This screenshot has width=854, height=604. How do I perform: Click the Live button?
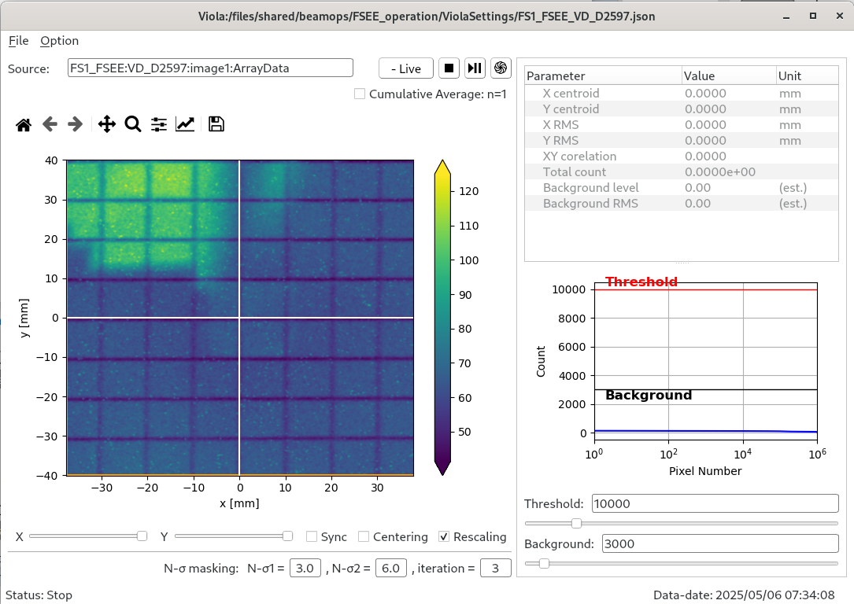(x=405, y=68)
